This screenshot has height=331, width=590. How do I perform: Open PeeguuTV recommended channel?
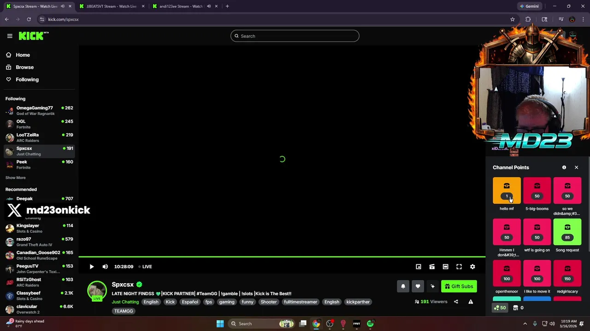click(39, 269)
